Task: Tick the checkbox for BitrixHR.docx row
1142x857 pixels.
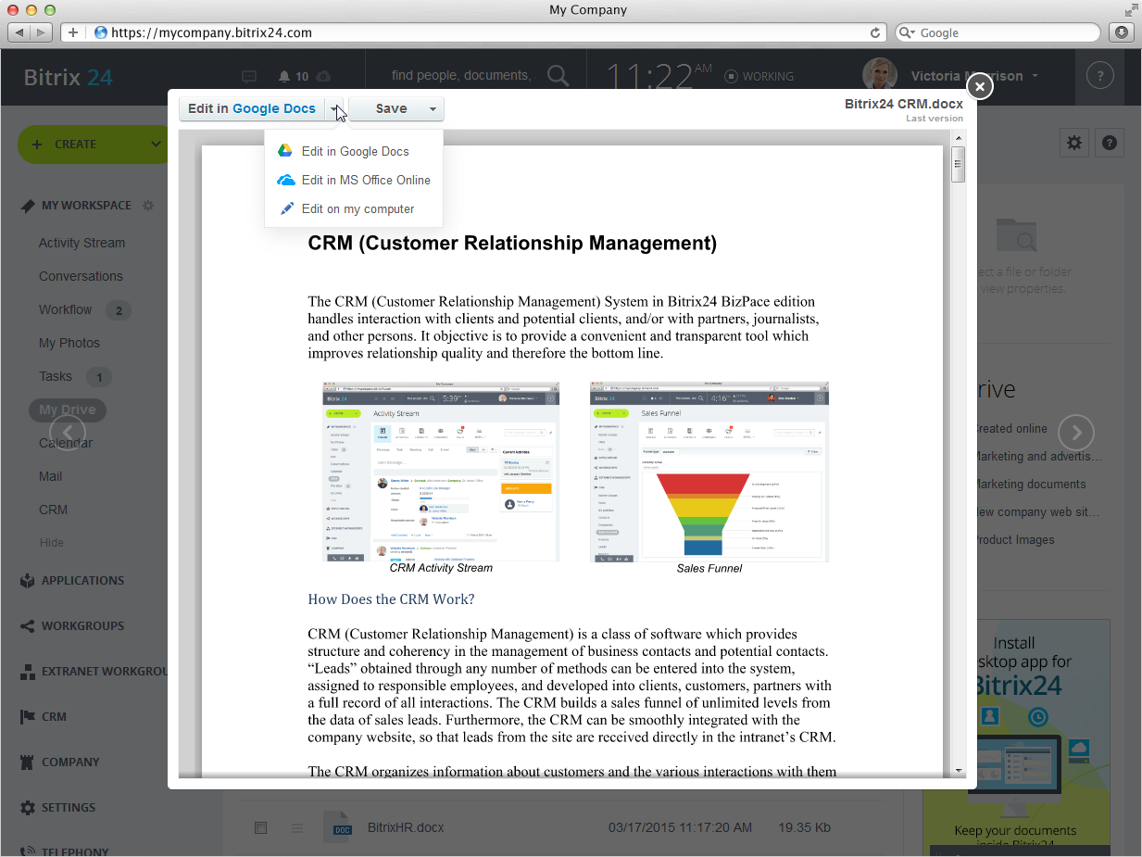Action: coord(260,827)
